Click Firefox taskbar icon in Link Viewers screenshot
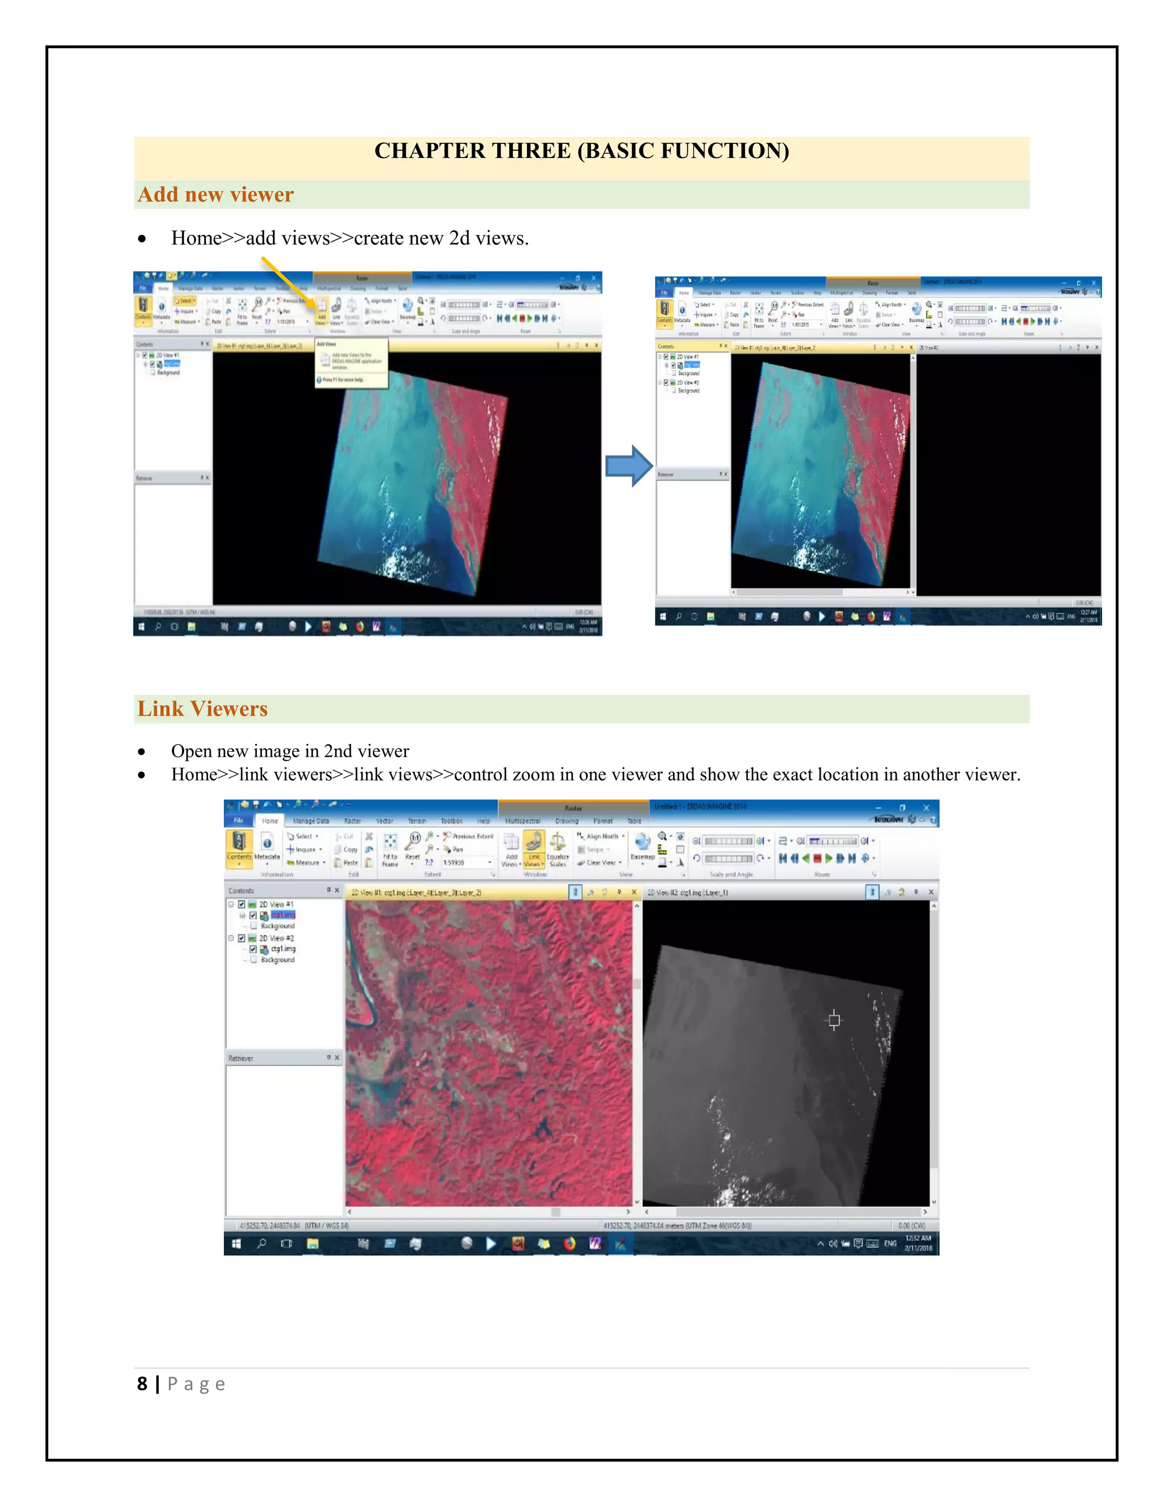This screenshot has width=1164, height=1507. 569,1243
